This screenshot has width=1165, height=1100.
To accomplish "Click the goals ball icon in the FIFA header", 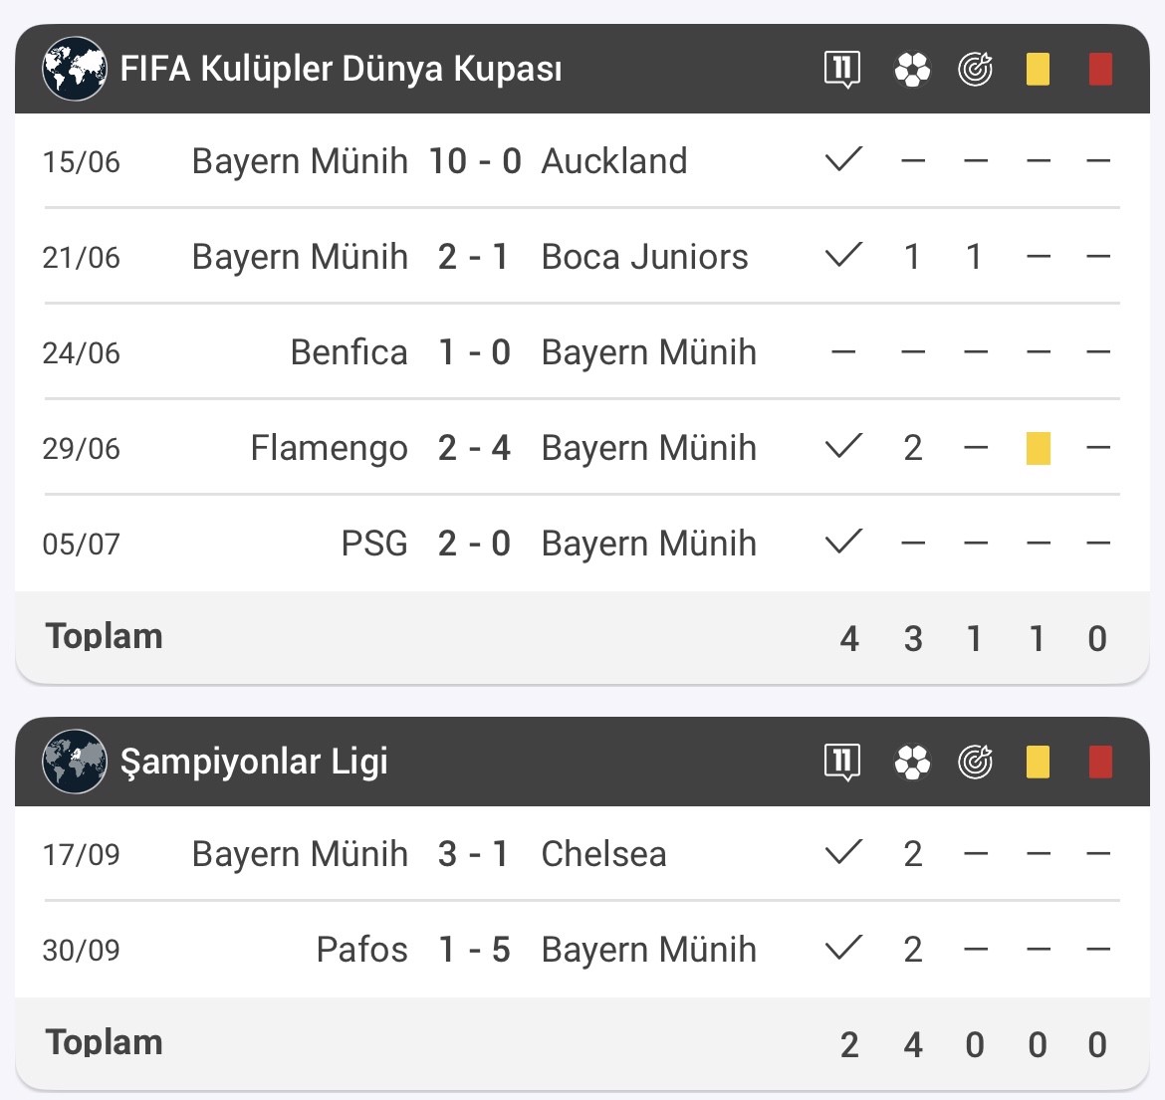I will pos(912,69).
